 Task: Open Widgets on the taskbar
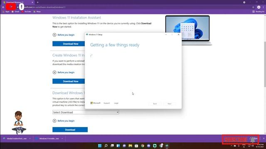[x=118, y=146]
